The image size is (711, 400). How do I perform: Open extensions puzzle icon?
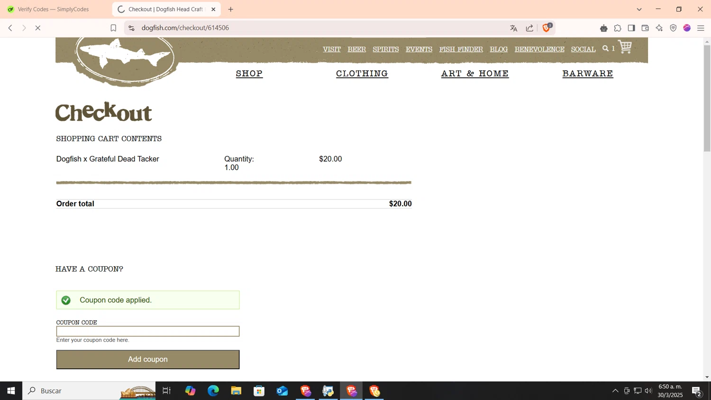(x=618, y=28)
